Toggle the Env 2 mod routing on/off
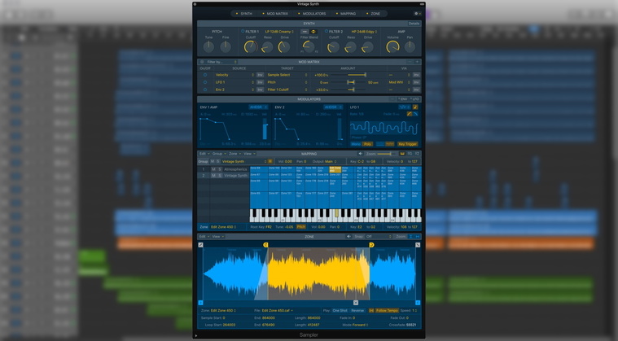This screenshot has width=618, height=341. click(205, 90)
